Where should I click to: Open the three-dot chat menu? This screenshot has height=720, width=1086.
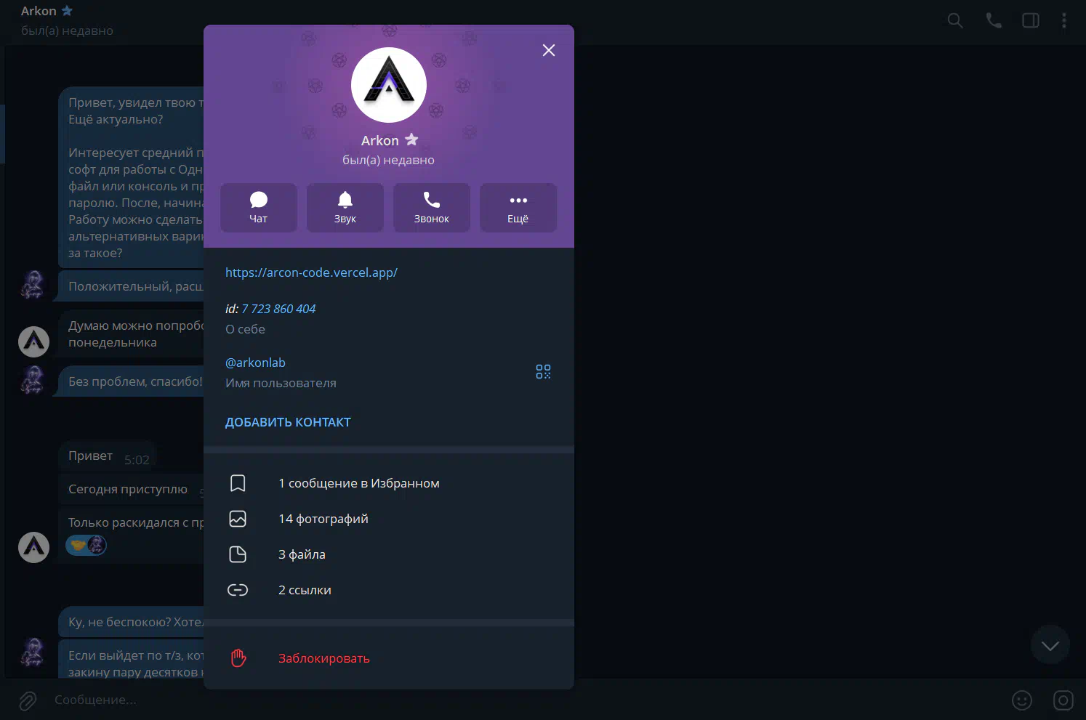click(x=1063, y=20)
